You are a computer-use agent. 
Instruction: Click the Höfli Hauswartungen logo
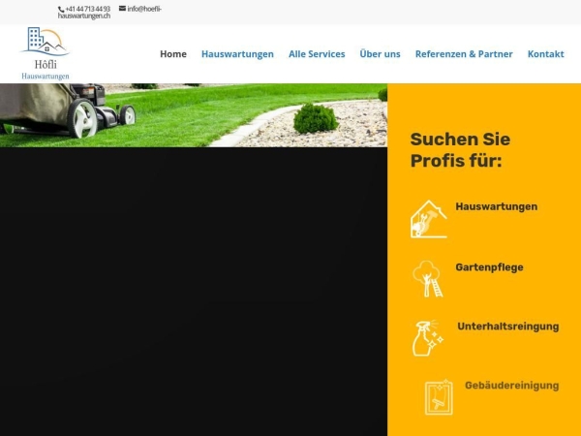pos(46,54)
